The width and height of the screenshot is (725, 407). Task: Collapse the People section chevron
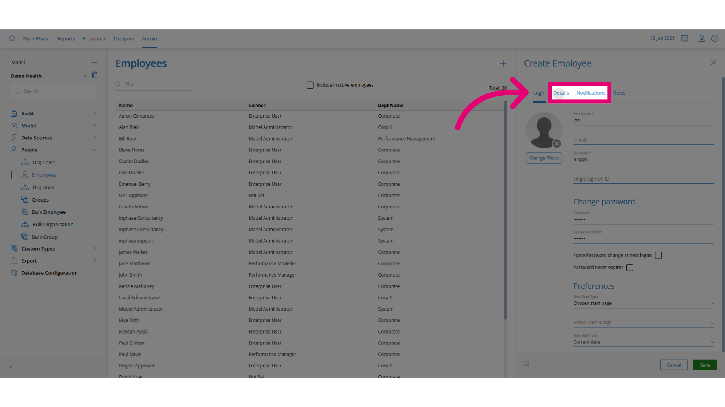94,150
